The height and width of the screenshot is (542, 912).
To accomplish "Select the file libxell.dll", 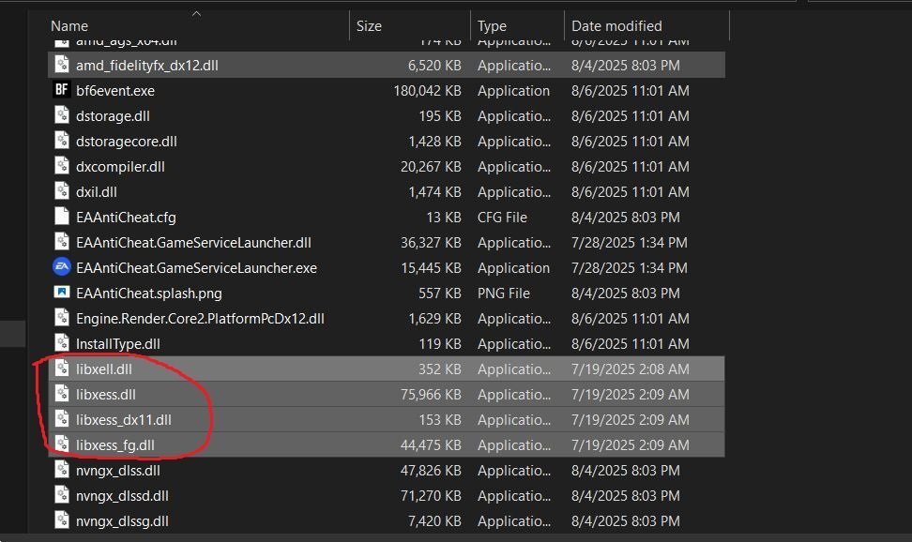I will pyautogui.click(x=104, y=369).
